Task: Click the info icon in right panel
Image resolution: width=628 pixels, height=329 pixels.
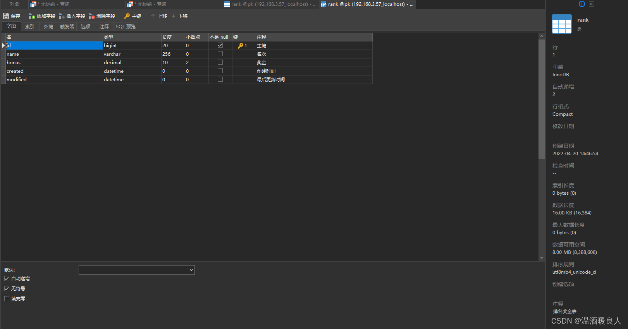Action: pos(582,4)
